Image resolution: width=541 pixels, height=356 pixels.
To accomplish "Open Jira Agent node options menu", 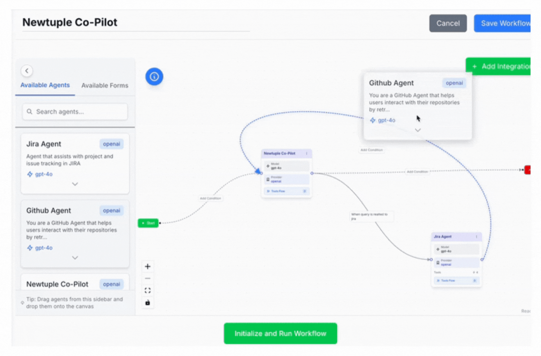I will [x=476, y=237].
